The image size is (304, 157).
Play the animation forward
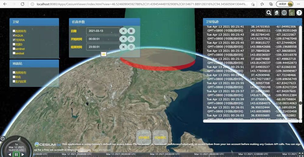click(x=23, y=155)
